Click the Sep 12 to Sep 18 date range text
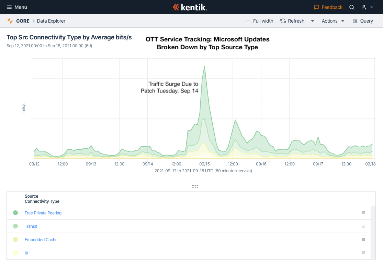Image resolution: width=383 pixels, height=260 pixels. coord(49,46)
